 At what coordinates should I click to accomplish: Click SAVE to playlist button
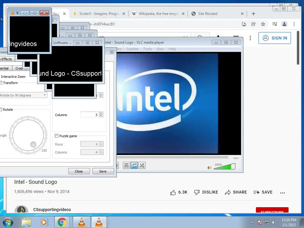263,192
